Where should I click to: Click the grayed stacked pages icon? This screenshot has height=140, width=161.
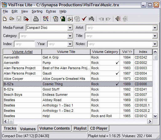tap(77, 19)
